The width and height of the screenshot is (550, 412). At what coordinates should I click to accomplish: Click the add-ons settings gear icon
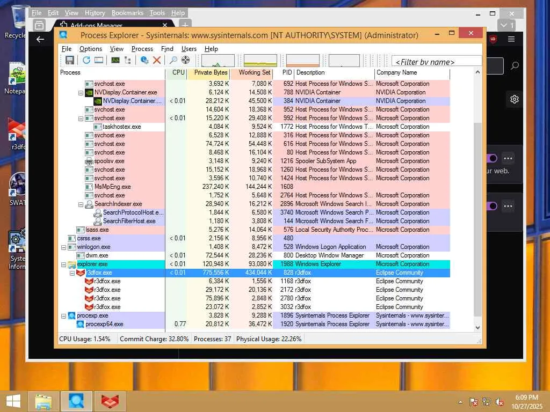[x=515, y=99]
